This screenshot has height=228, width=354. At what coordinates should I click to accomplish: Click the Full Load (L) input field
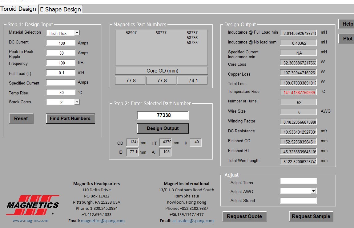(x=61, y=73)
